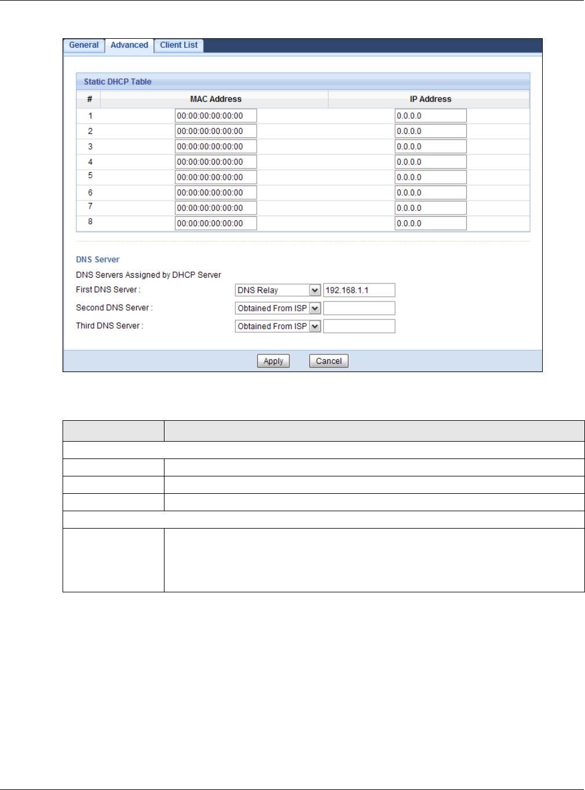Image resolution: width=585 pixels, height=790 pixels.
Task: Focus MAC Address field in row 1
Action: [x=216, y=116]
